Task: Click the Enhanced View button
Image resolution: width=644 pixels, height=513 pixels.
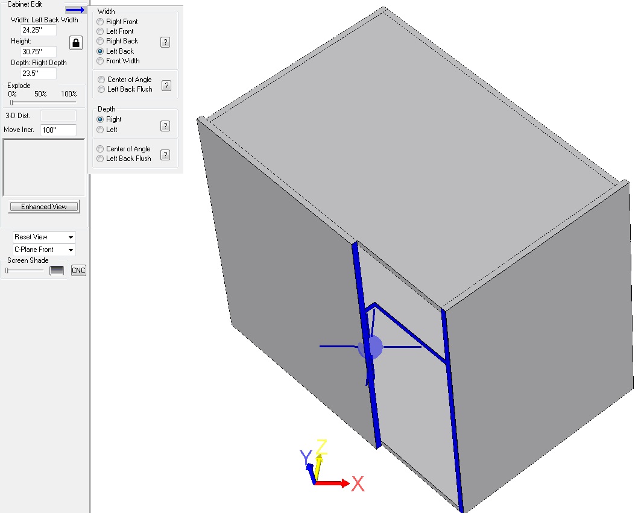Action: click(x=44, y=207)
